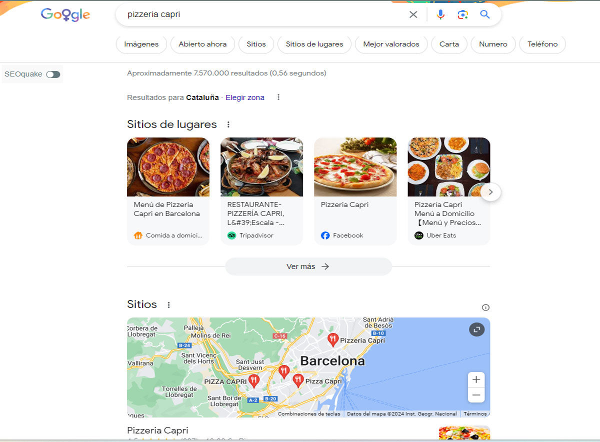The image size is (600, 442).
Task: Expand results with Ver más
Action: [308, 266]
